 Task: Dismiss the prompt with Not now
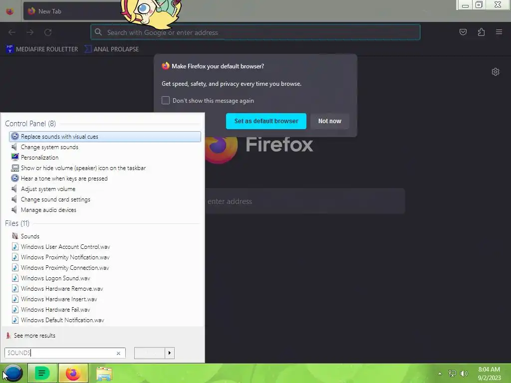[x=329, y=121]
